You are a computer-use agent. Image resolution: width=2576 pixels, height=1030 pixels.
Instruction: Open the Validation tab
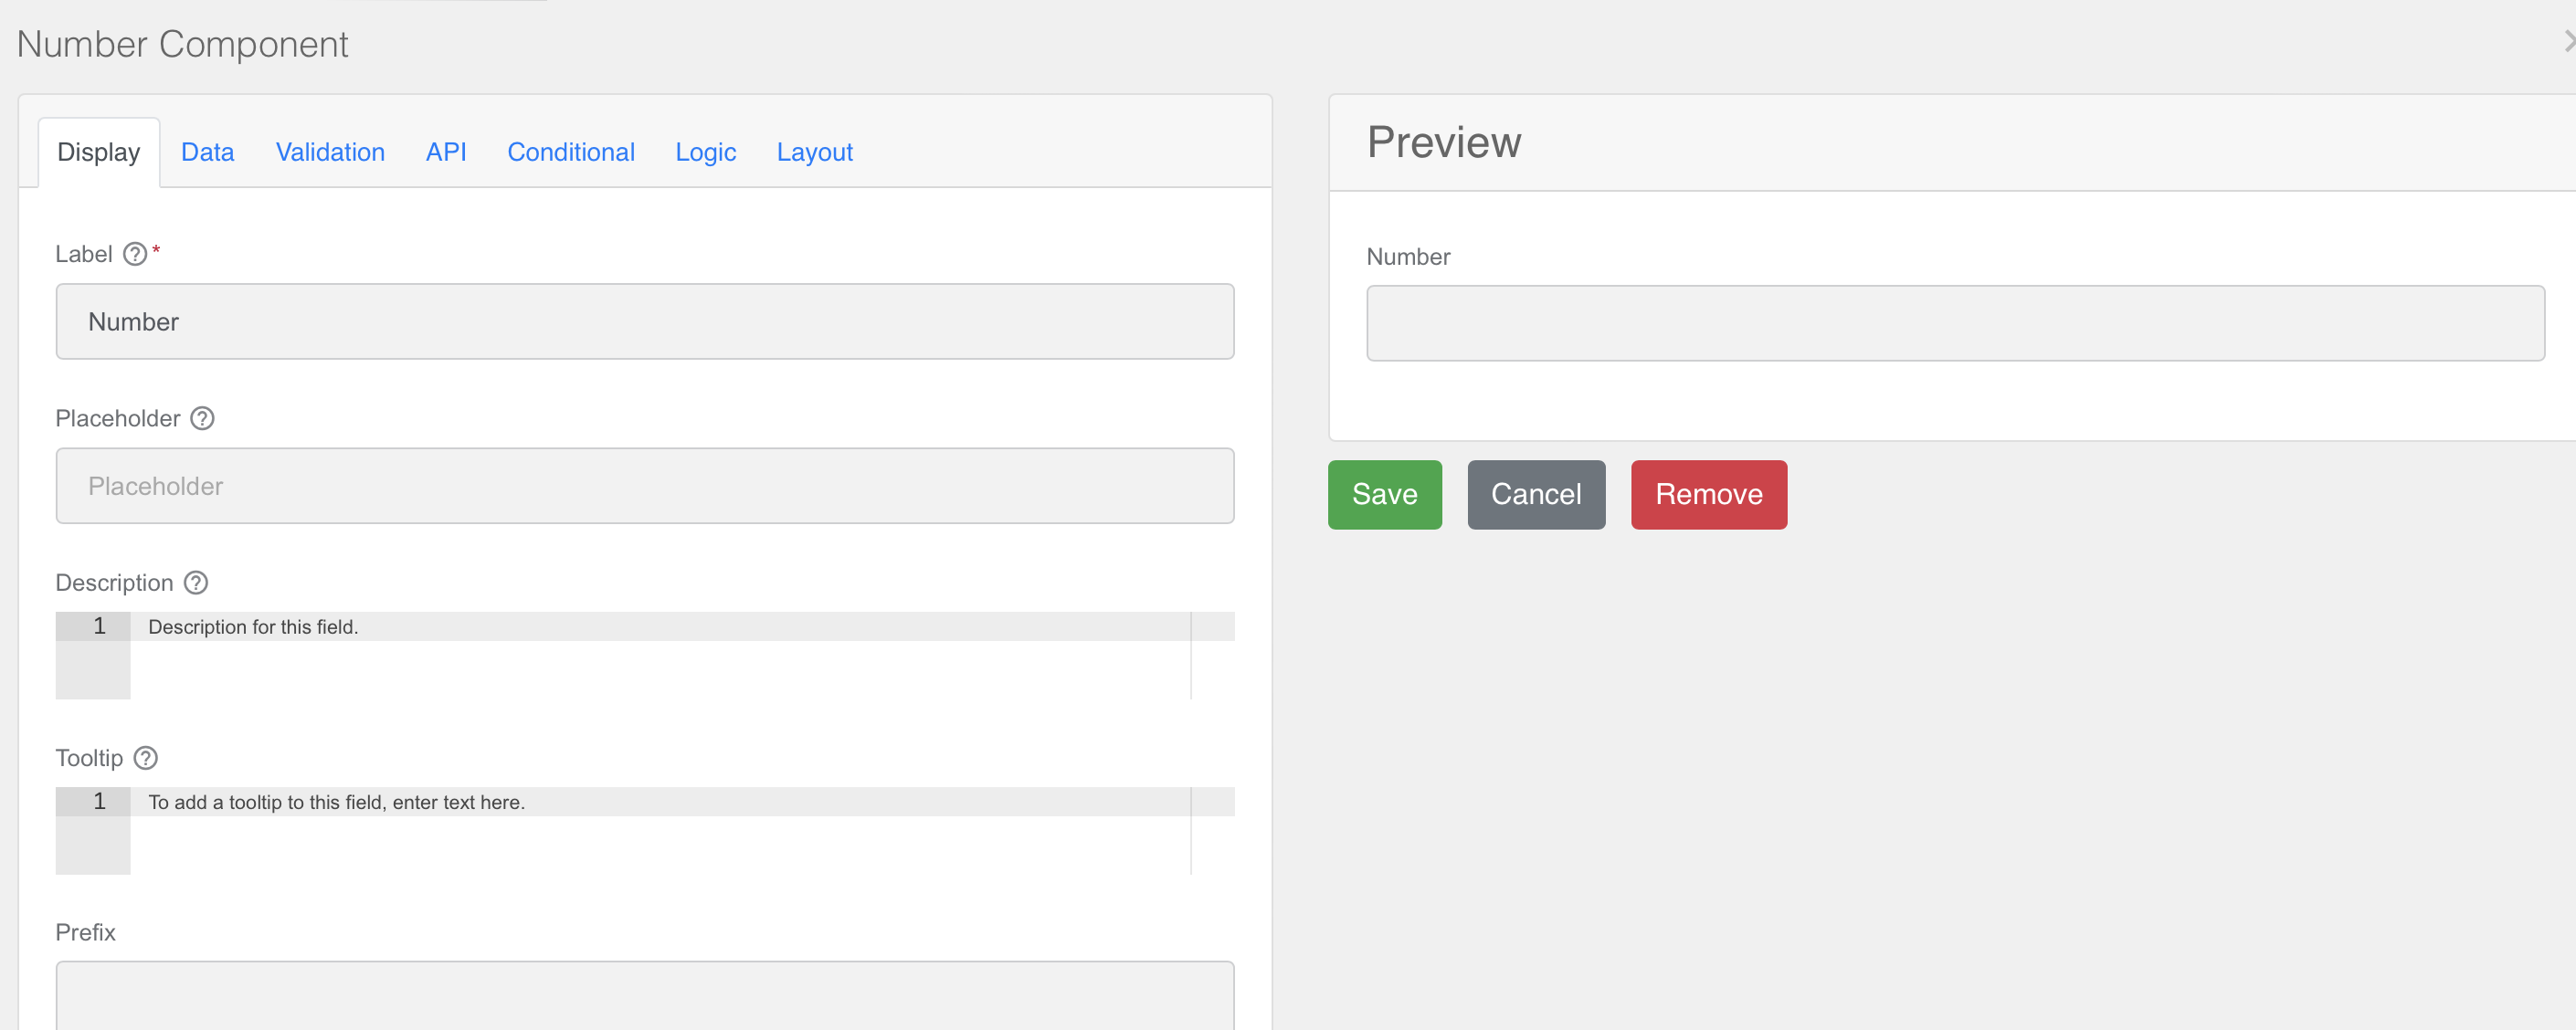point(330,152)
